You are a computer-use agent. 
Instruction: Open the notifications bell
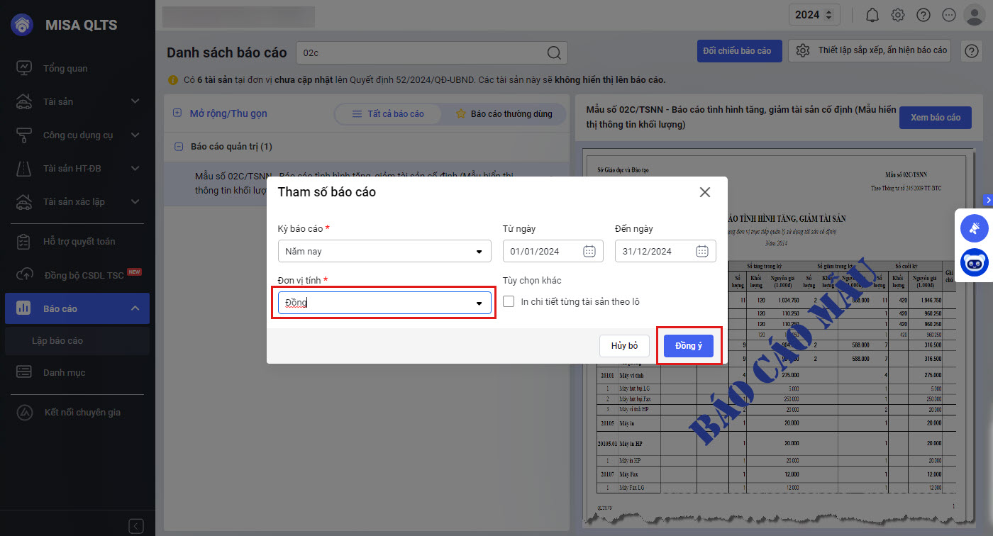872,15
